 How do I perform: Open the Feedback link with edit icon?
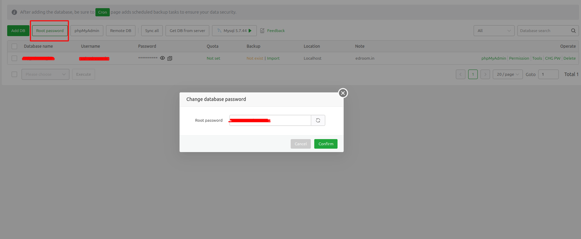click(272, 31)
